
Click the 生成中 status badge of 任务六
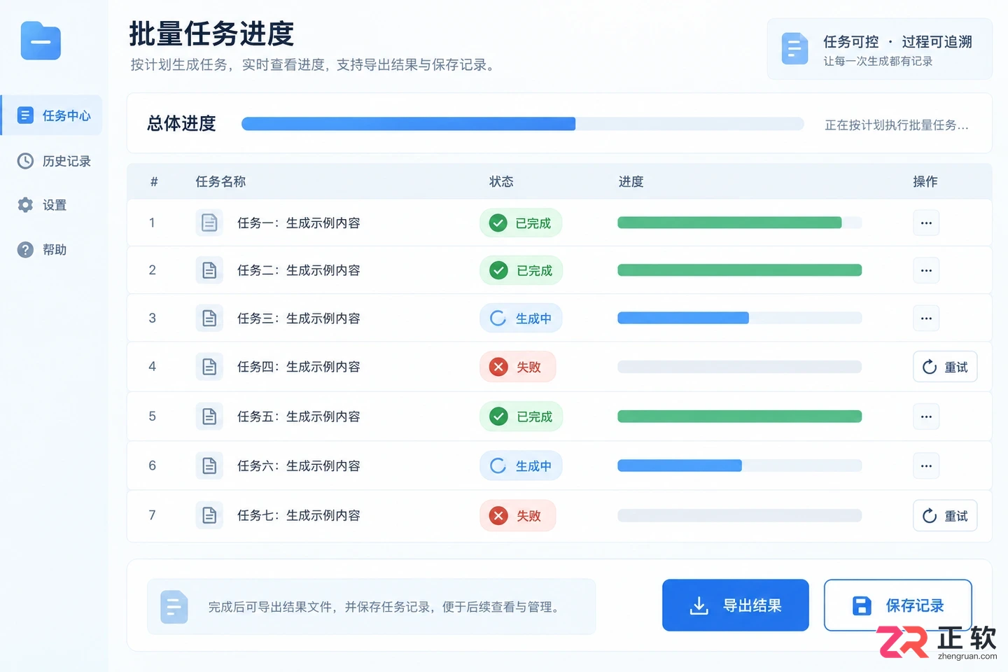521,465
